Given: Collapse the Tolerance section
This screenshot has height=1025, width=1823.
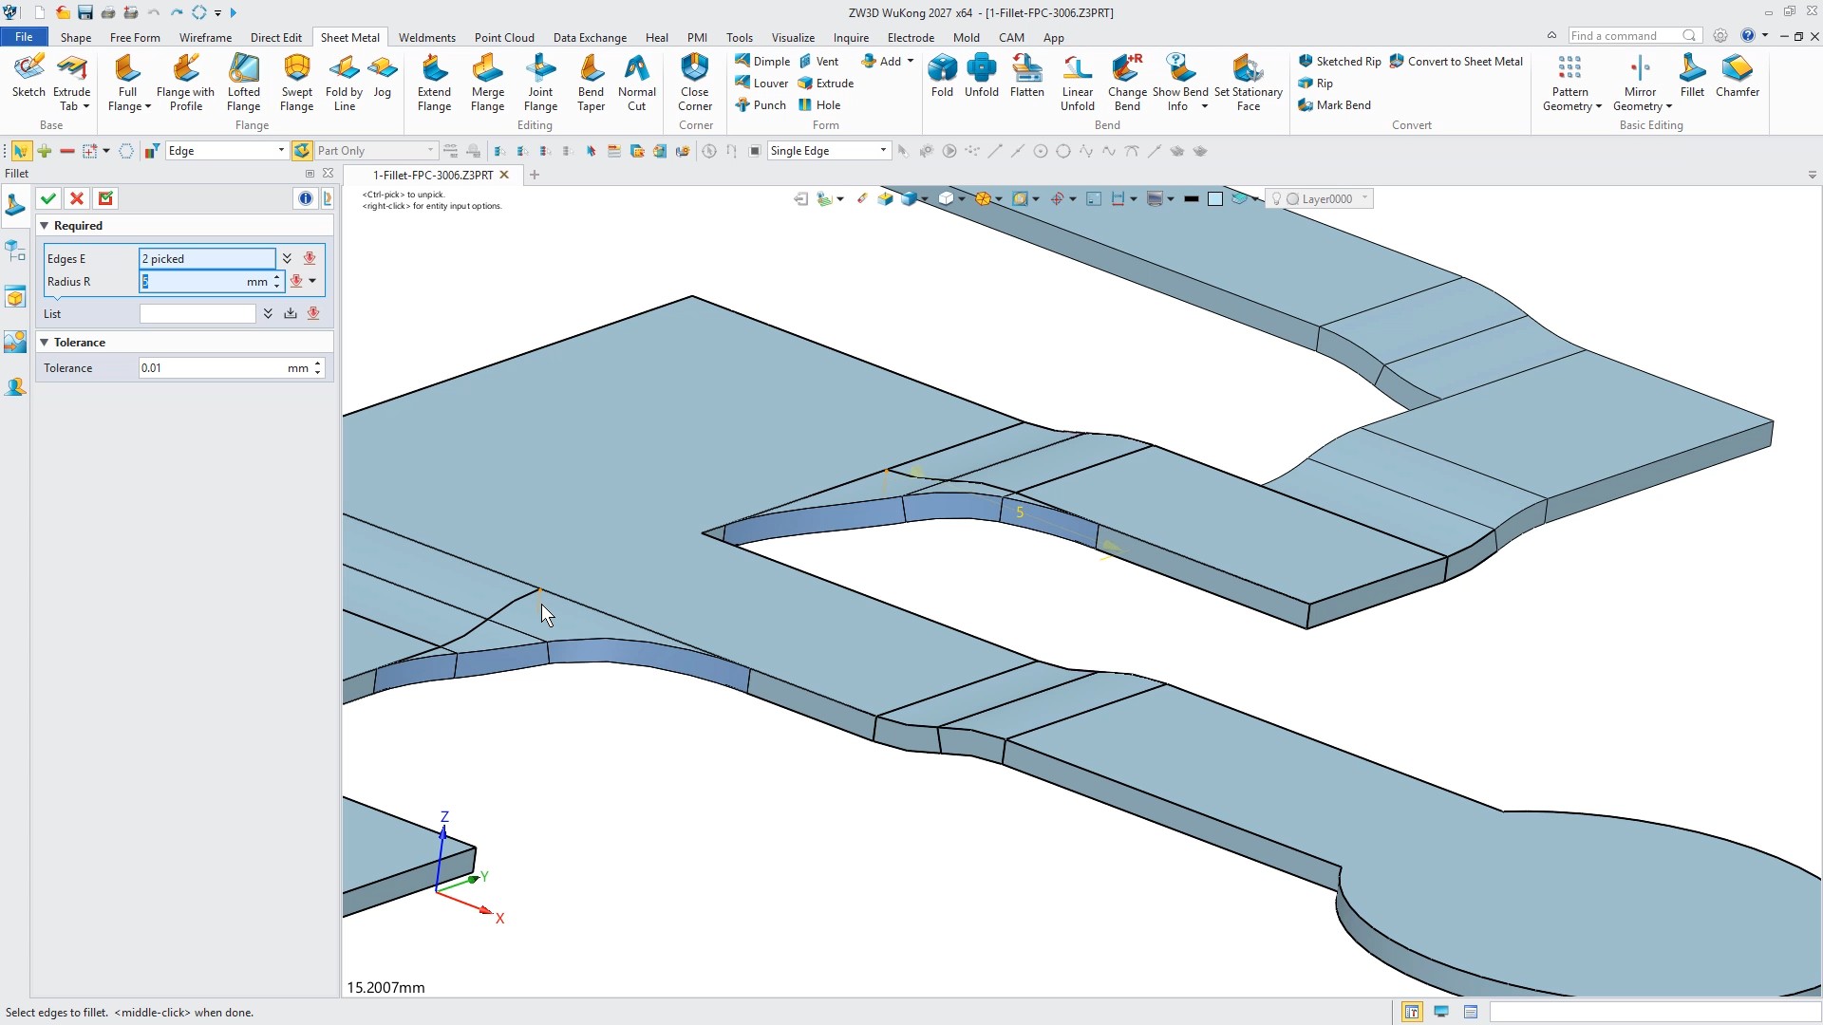Looking at the screenshot, I should coord(44,343).
